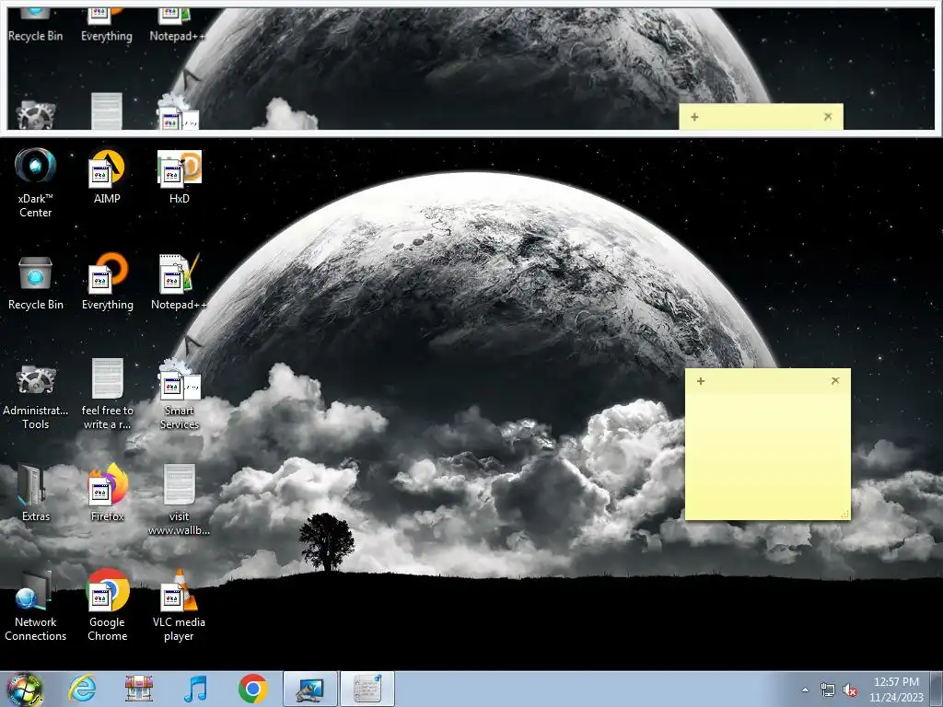Select the Smart Services shortcut

coord(180,394)
